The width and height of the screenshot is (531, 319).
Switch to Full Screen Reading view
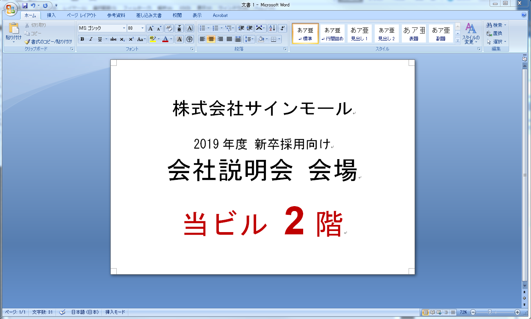coord(432,312)
